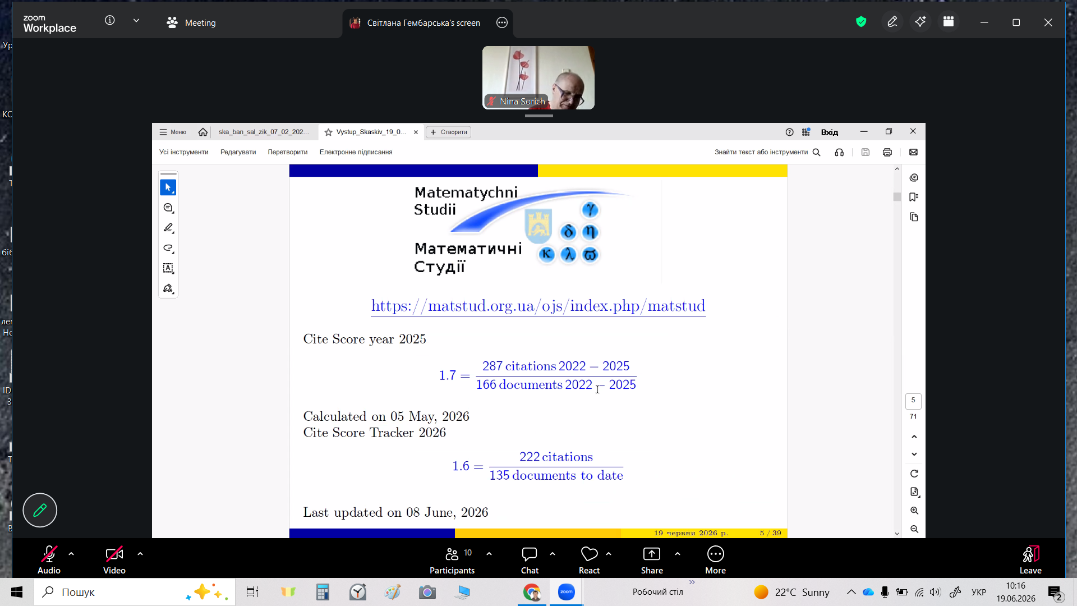
Task: Switch to ska_ban_sal_zik tab
Action: point(264,132)
